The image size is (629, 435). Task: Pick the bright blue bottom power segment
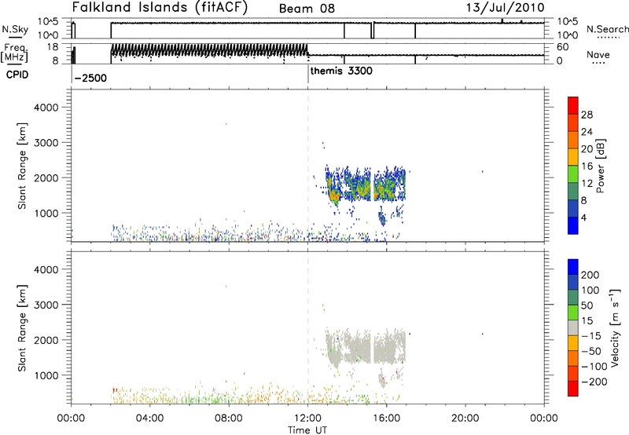pos(573,225)
